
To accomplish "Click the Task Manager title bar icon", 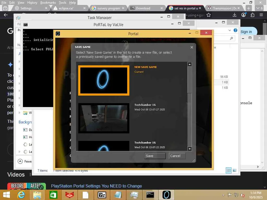I will click(x=18, y=17).
